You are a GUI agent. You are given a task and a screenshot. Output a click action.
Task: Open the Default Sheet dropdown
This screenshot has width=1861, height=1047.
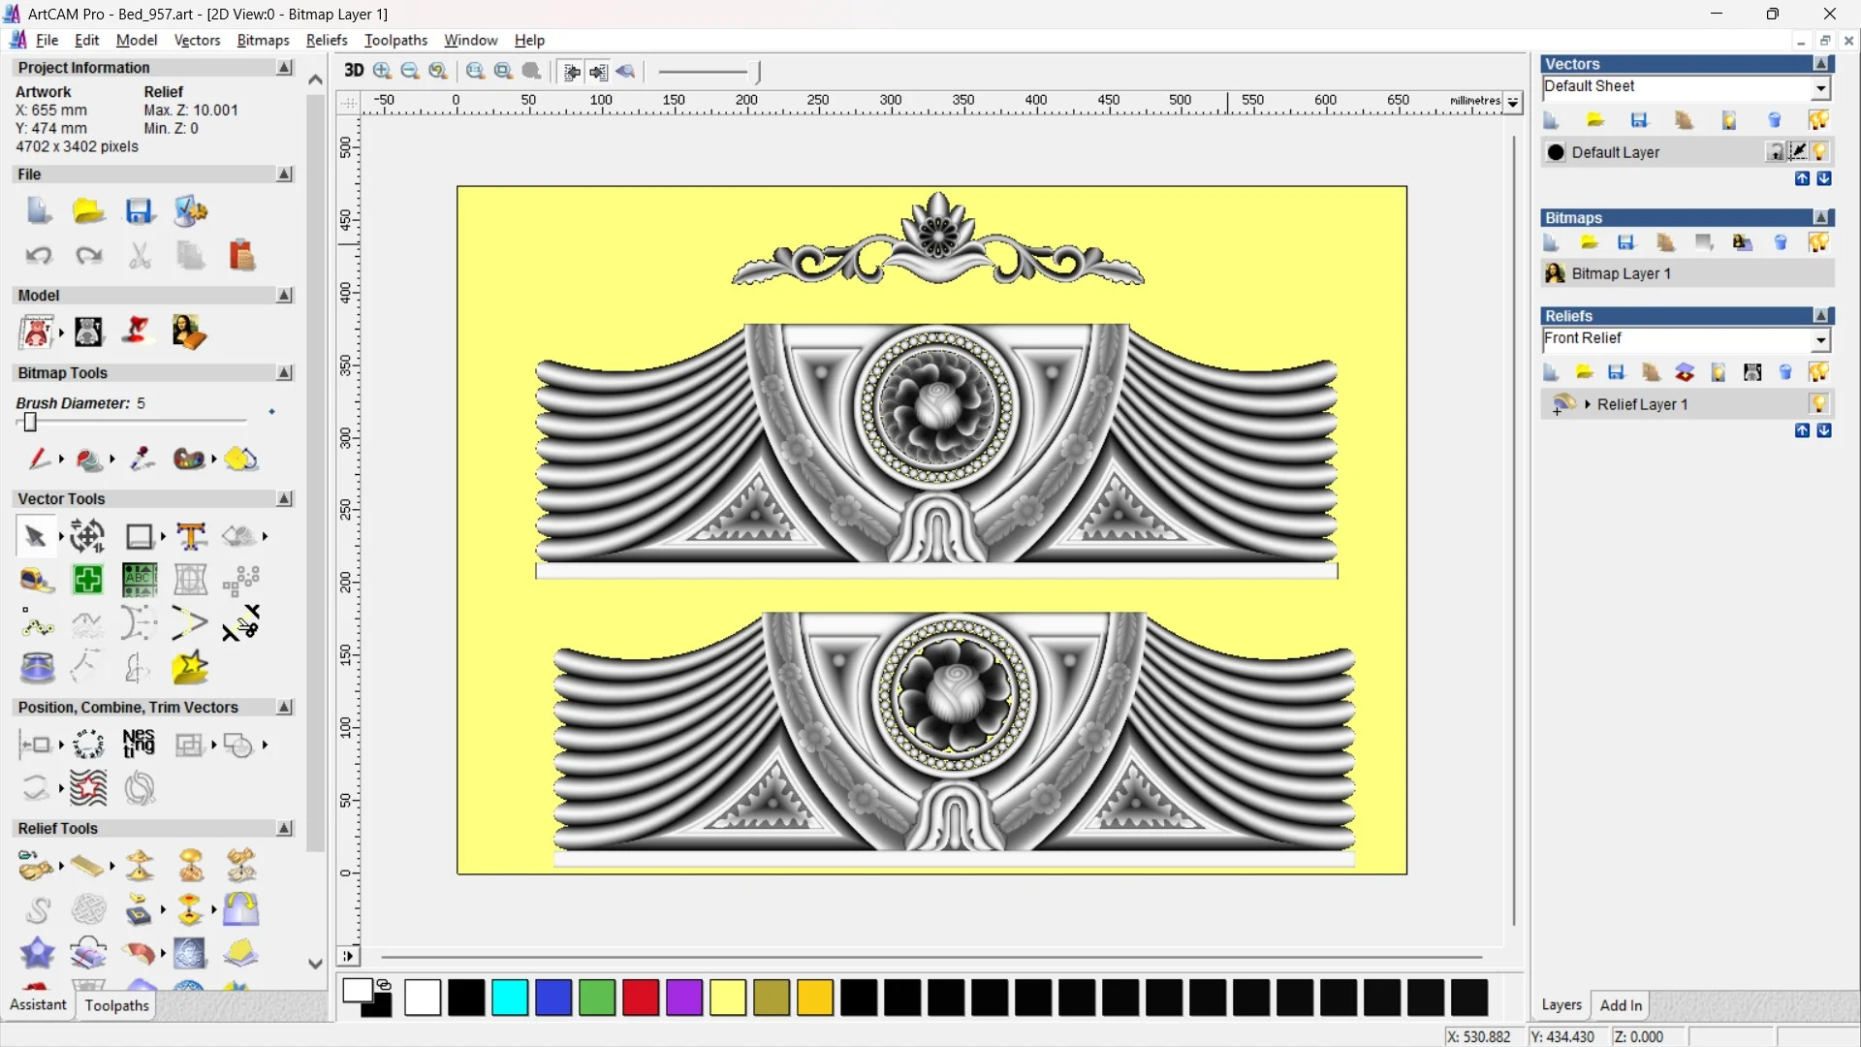(x=1820, y=87)
